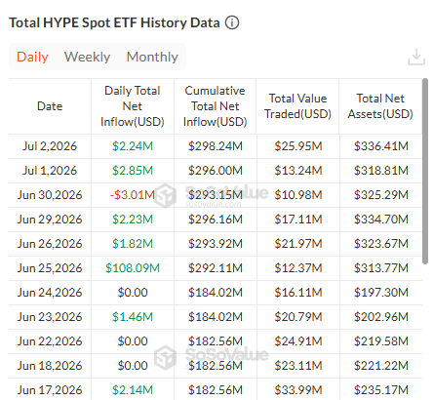Viewport: 433px width, 400px height.
Task: Click the $296.00M cumulative inflow value
Action: coord(216,171)
